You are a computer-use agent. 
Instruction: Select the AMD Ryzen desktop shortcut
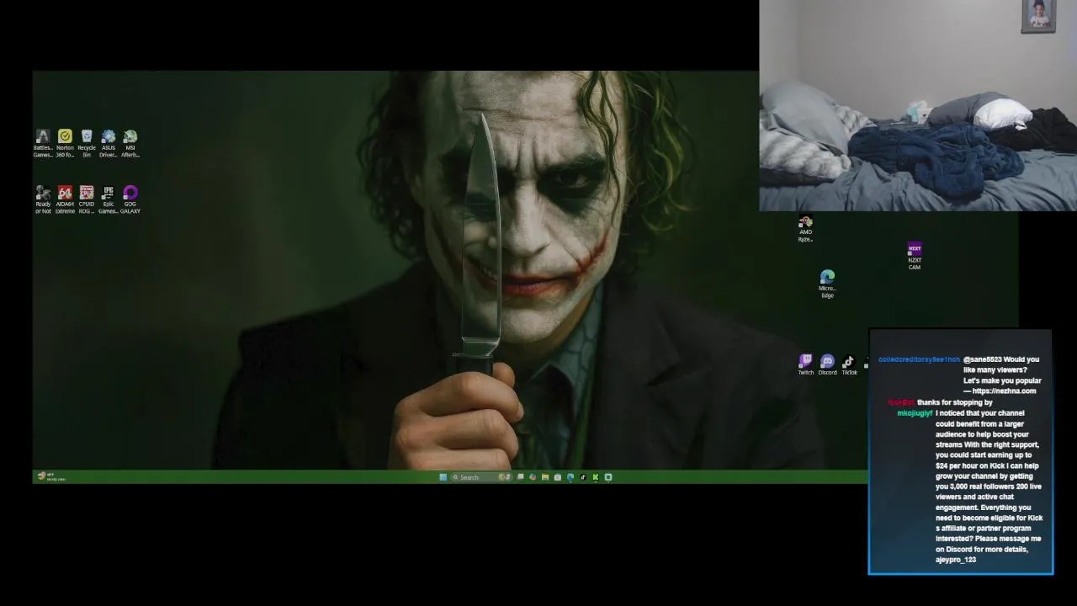(x=805, y=229)
